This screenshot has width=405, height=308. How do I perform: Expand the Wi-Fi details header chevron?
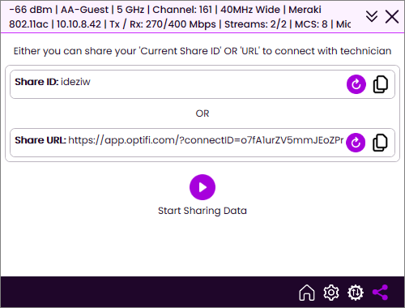coord(372,16)
